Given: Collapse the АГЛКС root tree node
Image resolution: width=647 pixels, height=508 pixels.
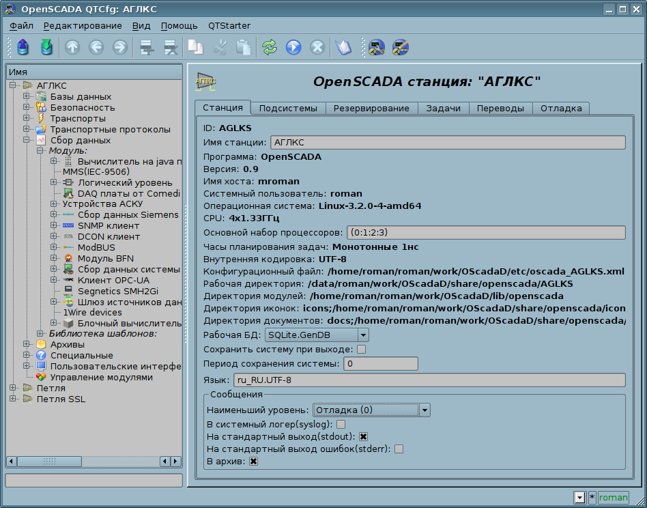Looking at the screenshot, I should pyautogui.click(x=13, y=85).
